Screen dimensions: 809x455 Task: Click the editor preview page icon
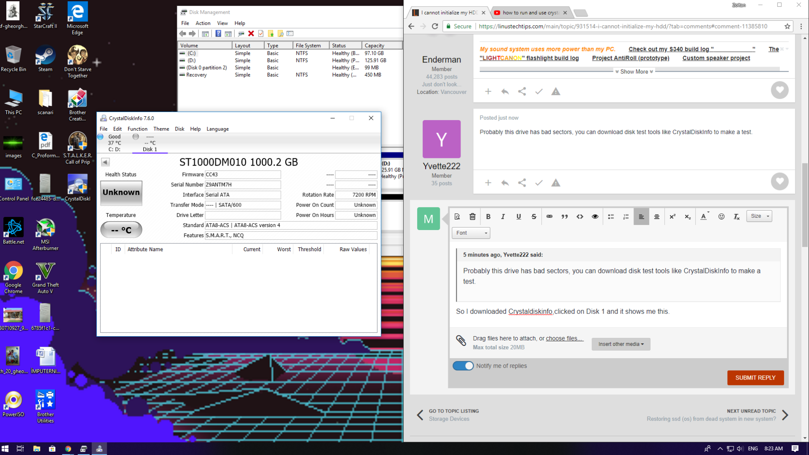[x=457, y=217]
